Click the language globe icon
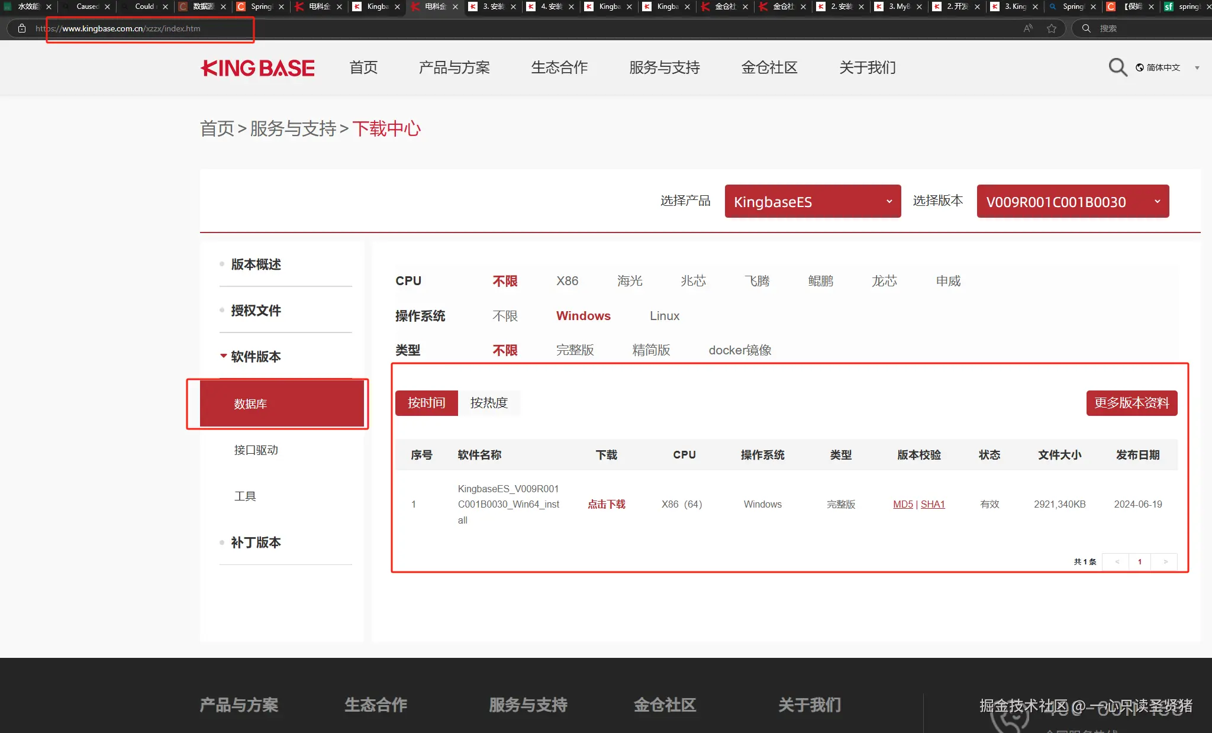Viewport: 1212px width, 733px height. click(1139, 67)
